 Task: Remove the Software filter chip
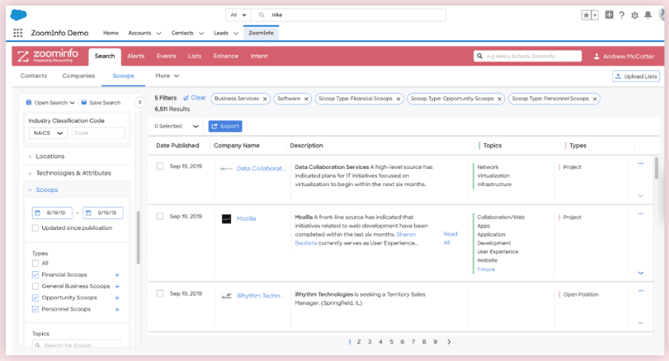click(306, 99)
